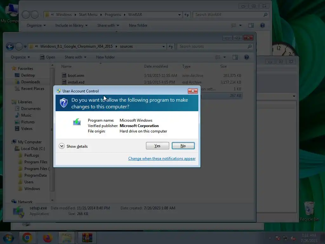325x244 pixels.
Task: Click Programs breadcrumb in WinRAR window
Action: tap(113, 15)
